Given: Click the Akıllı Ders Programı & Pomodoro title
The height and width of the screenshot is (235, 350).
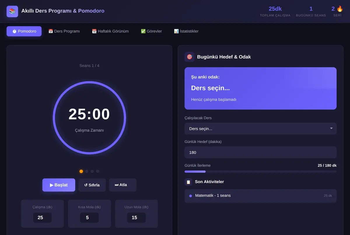Looking at the screenshot, I should (63, 11).
